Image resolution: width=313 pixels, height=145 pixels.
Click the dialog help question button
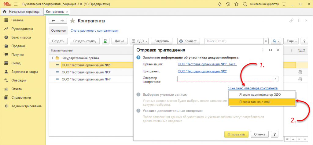[275, 134]
